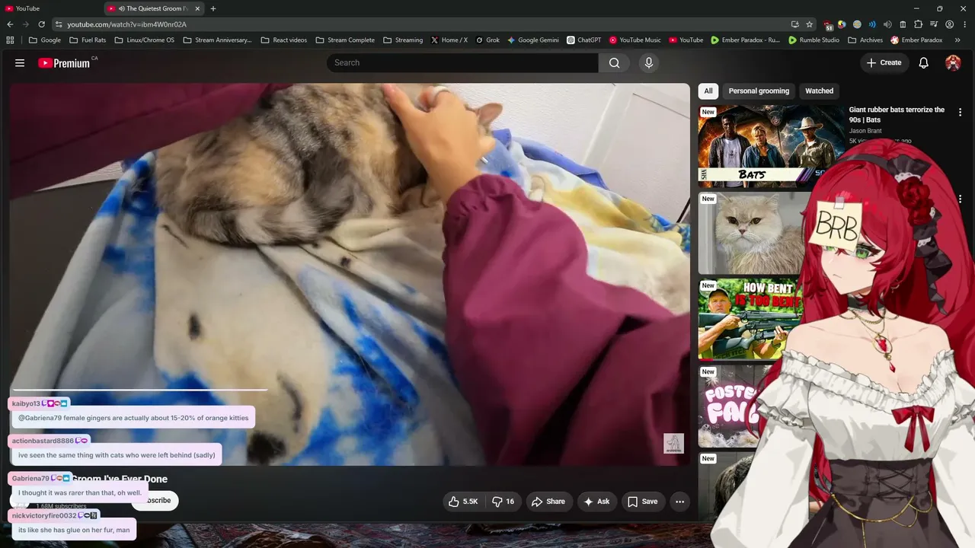975x548 pixels.
Task: Open the Home / X bookmark
Action: (449, 40)
